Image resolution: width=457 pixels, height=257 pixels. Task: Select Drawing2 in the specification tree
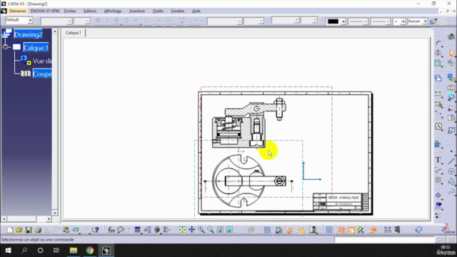pos(29,34)
